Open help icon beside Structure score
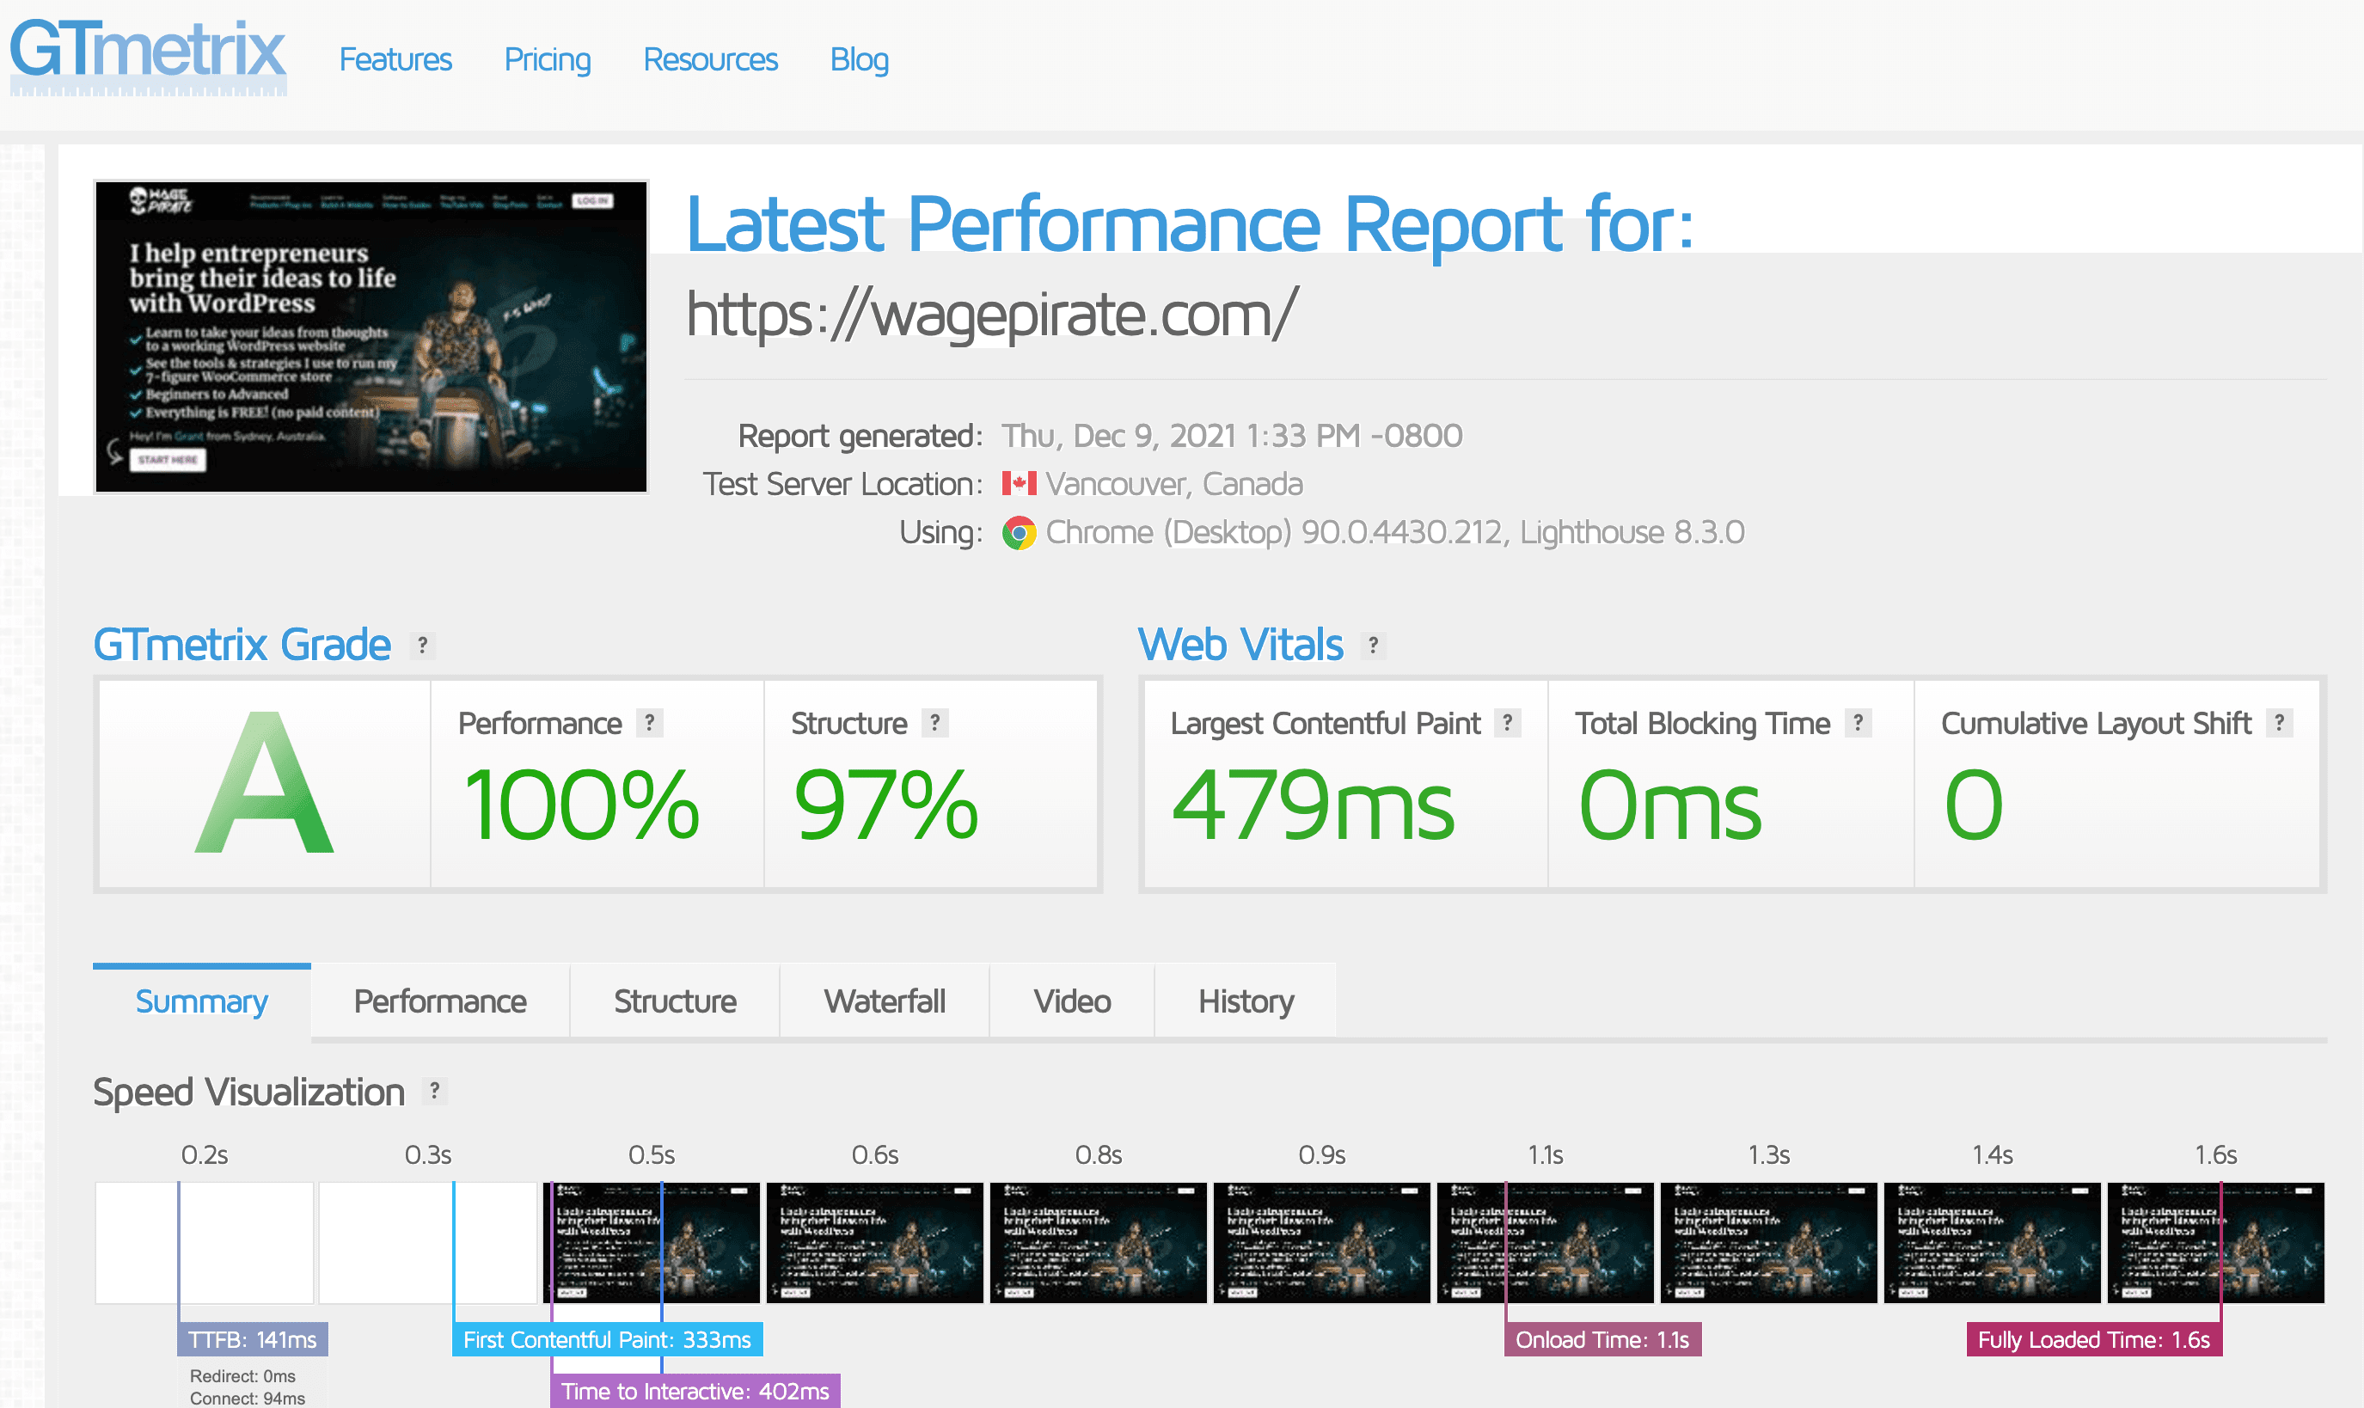Image resolution: width=2364 pixels, height=1408 pixels. pos(935,723)
